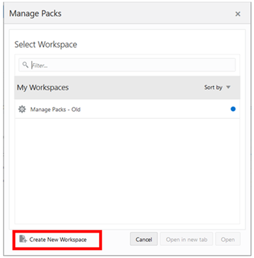Click Open in new tab button

point(186,239)
